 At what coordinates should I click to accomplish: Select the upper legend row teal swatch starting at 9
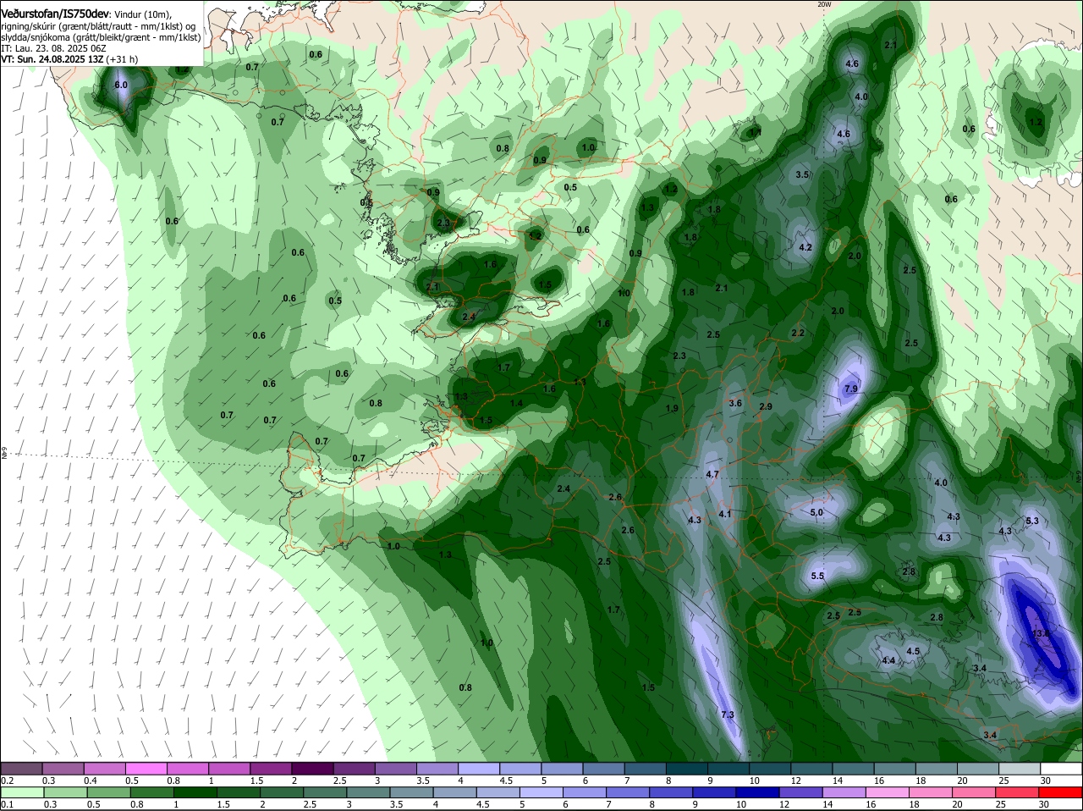coord(728,769)
